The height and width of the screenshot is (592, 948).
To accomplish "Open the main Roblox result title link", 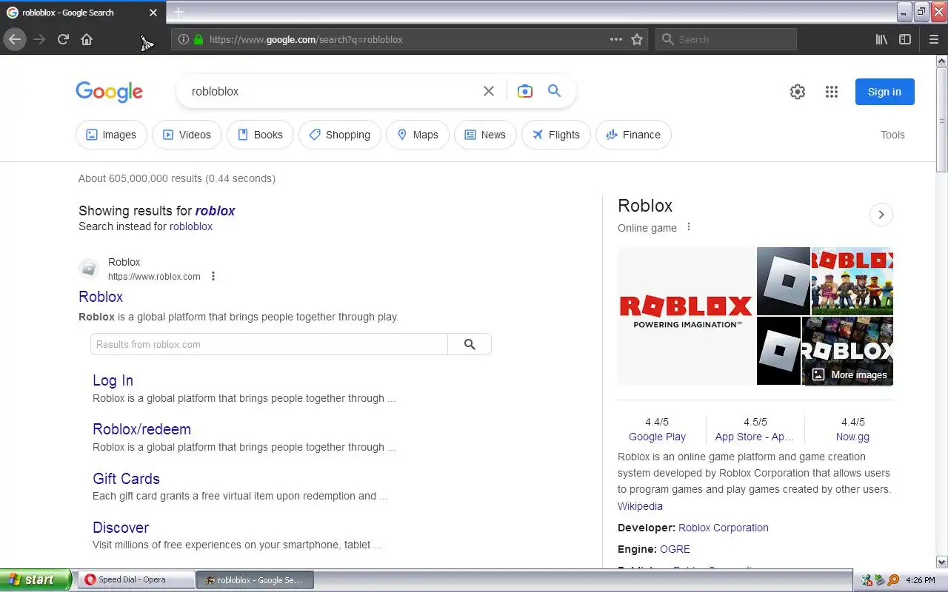I will pyautogui.click(x=101, y=297).
